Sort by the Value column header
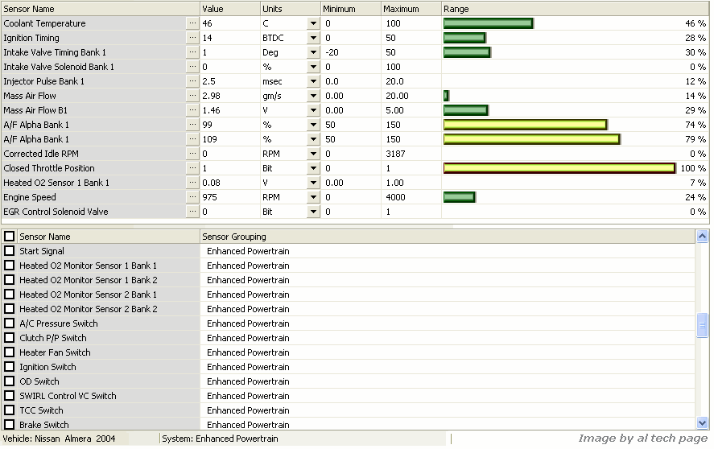Viewport: 714px width, 449px height. click(x=229, y=9)
